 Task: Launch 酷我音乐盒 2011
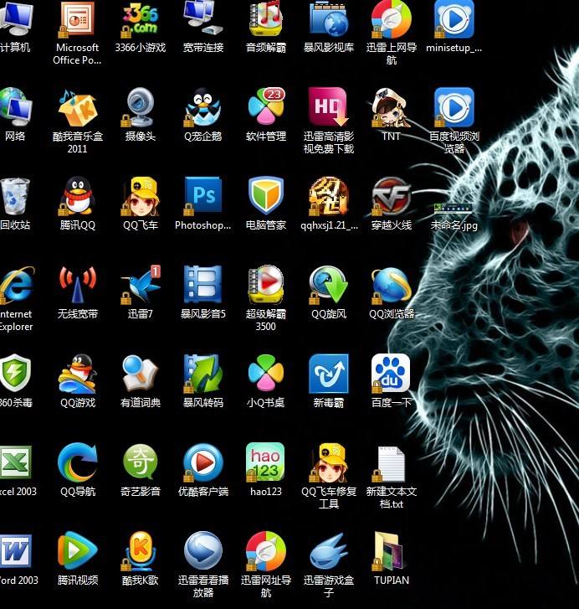[x=77, y=107]
